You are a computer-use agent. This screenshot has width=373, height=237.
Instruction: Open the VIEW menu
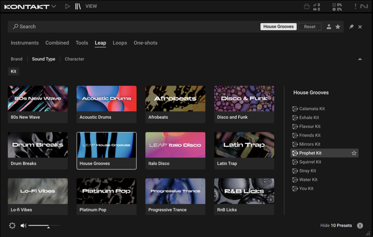click(x=91, y=6)
